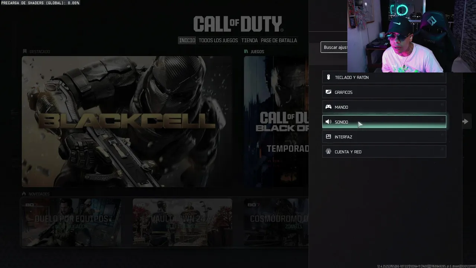
Task: Select the Call of Duty Black Ops game card
Action: pyautogui.click(x=276, y=121)
